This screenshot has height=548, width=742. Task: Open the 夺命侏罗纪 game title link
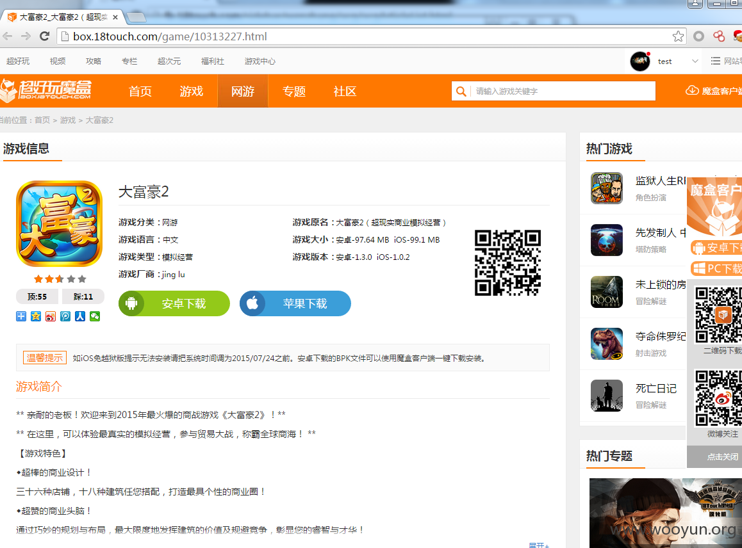(661, 336)
